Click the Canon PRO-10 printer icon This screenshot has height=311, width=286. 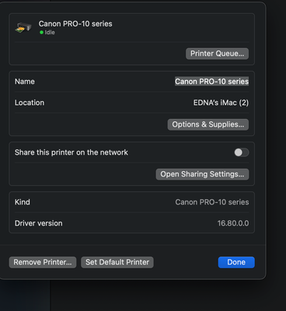pos(23,27)
